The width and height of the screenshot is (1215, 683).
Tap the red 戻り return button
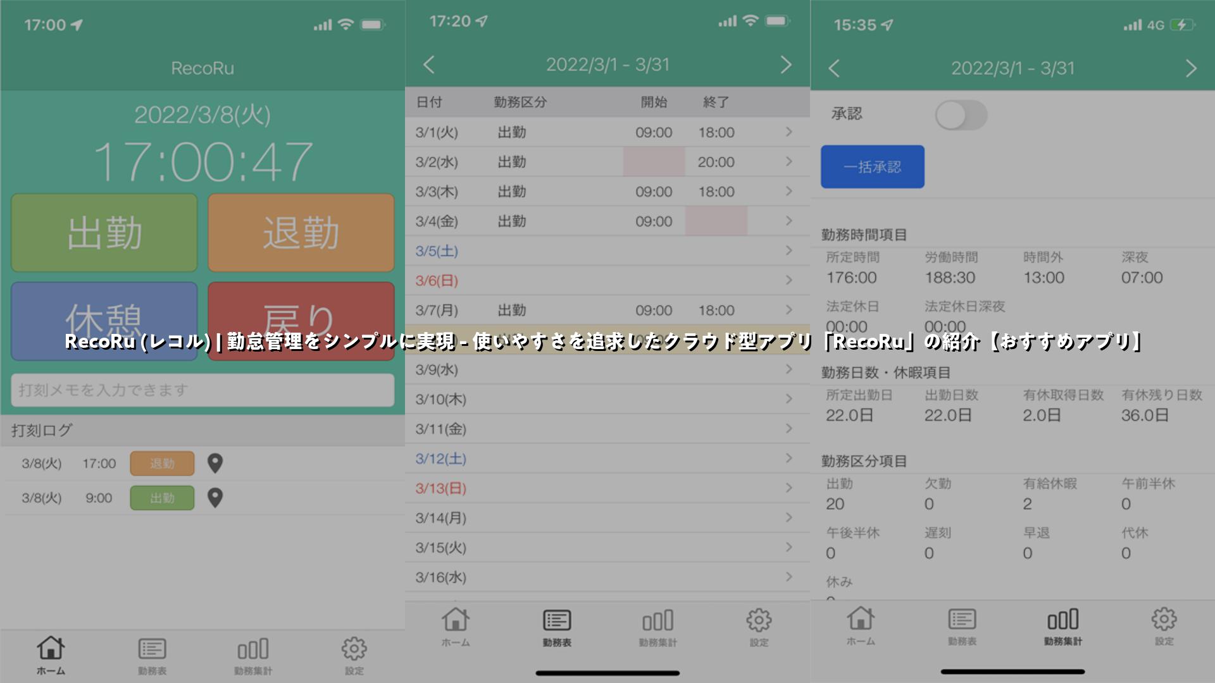[301, 321]
